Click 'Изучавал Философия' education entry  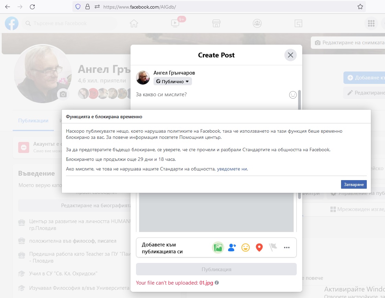click(80, 288)
